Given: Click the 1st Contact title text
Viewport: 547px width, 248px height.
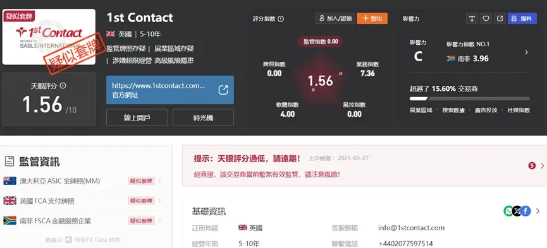Looking at the screenshot, I should [140, 18].
